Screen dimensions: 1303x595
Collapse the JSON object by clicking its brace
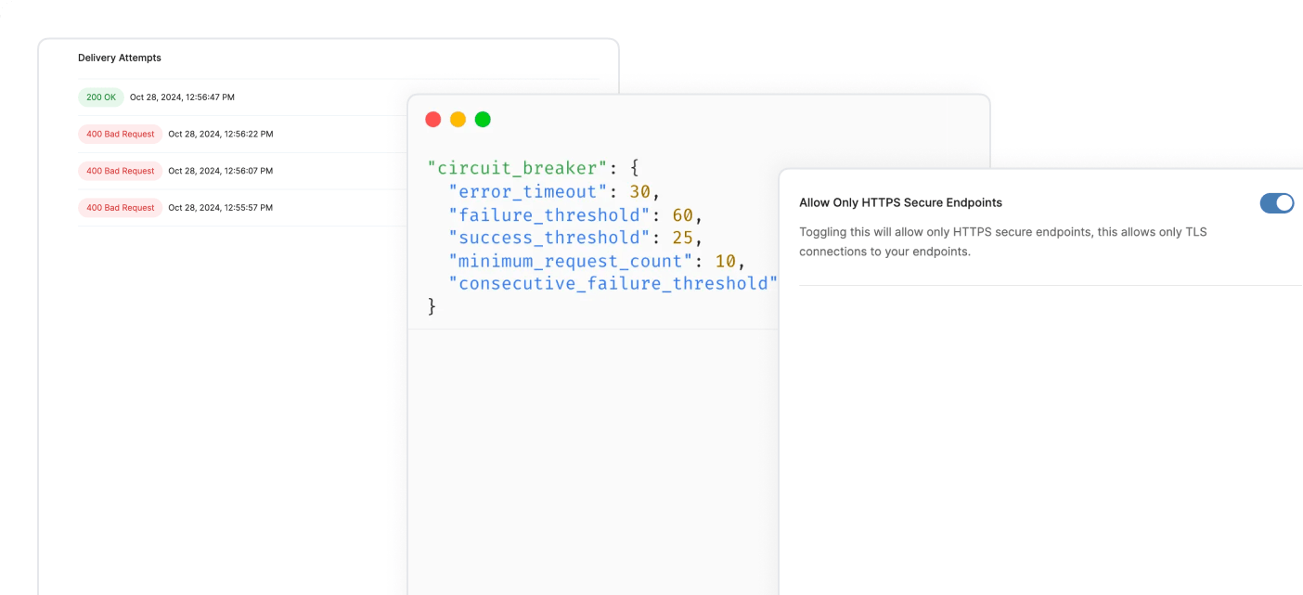432,305
